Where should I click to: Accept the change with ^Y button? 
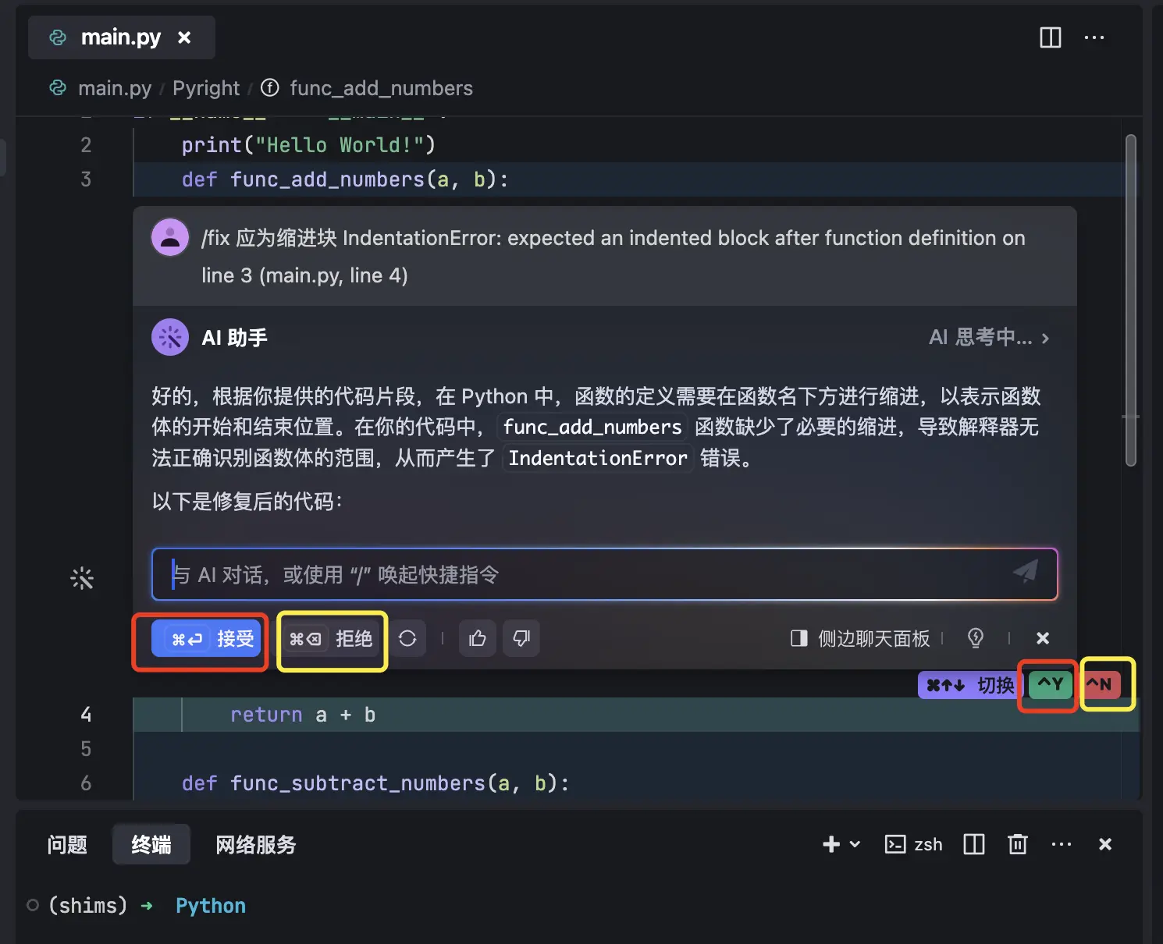click(x=1051, y=685)
